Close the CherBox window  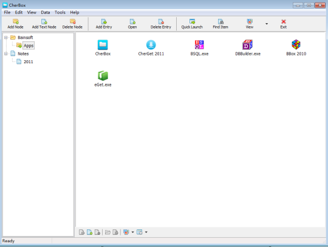[320, 5]
